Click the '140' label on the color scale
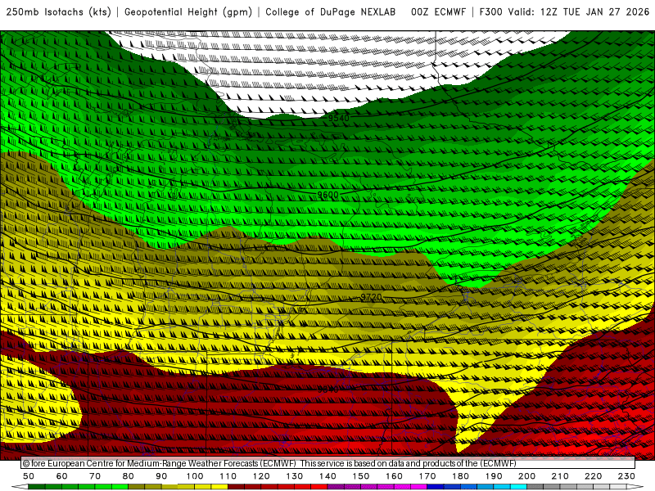 click(327, 476)
